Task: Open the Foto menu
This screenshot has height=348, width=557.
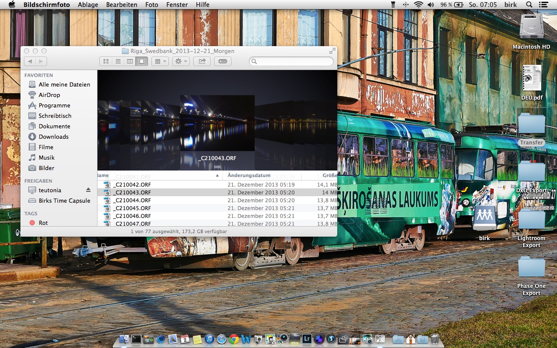Action: pyautogui.click(x=151, y=5)
